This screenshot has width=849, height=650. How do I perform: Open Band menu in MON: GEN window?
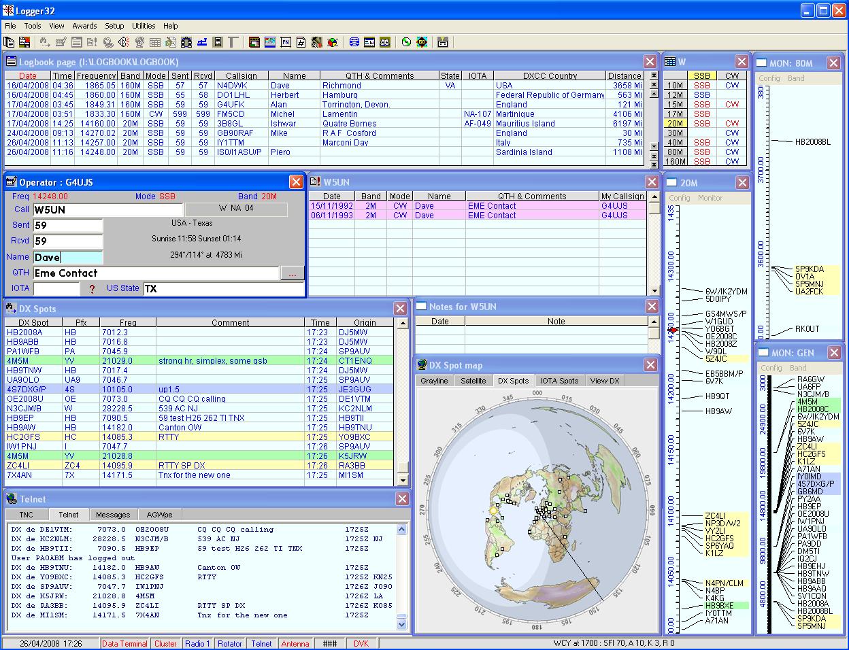click(x=798, y=368)
